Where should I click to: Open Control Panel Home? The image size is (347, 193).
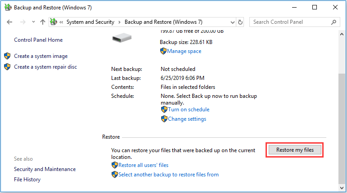[x=38, y=40]
